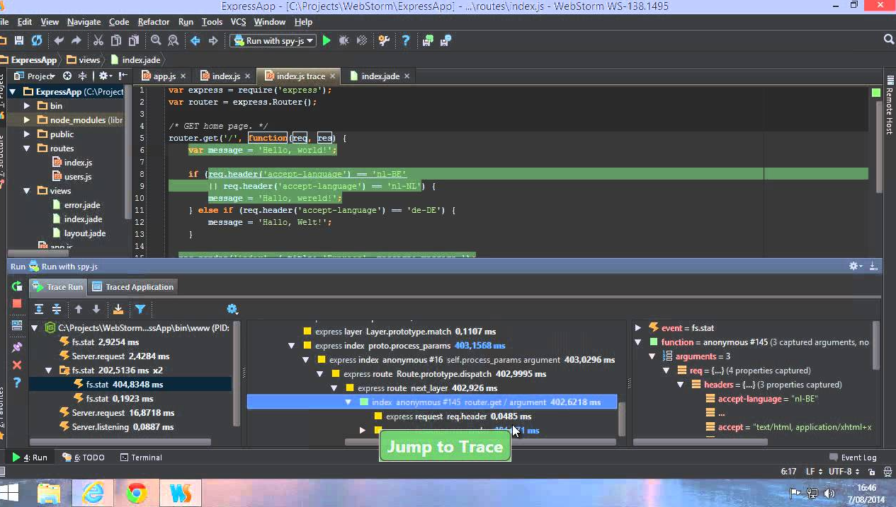The width and height of the screenshot is (896, 507).
Task: Open the Refactor menu
Action: [x=154, y=22]
